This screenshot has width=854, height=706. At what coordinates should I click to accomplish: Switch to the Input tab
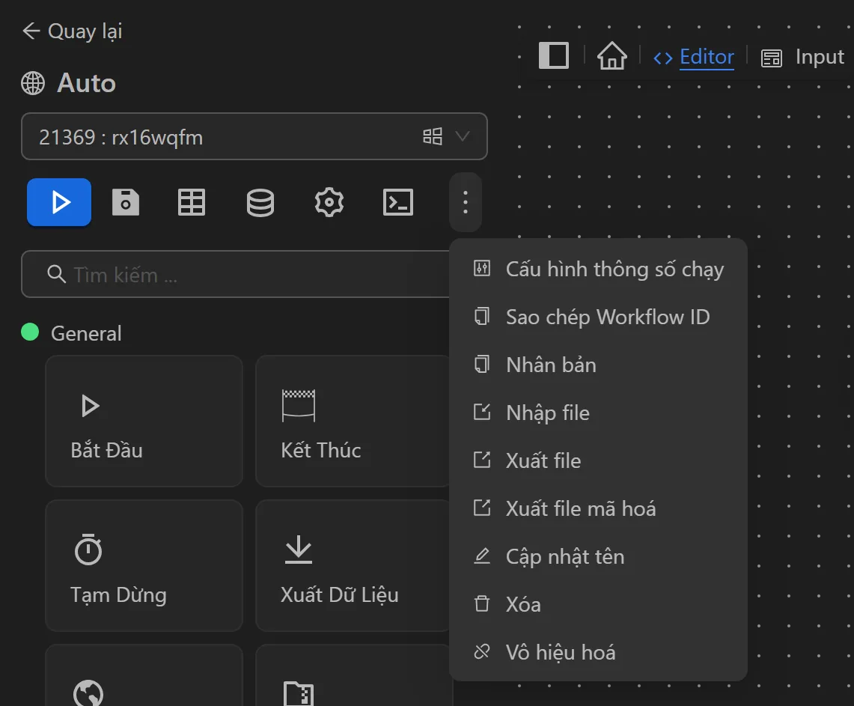coord(819,56)
